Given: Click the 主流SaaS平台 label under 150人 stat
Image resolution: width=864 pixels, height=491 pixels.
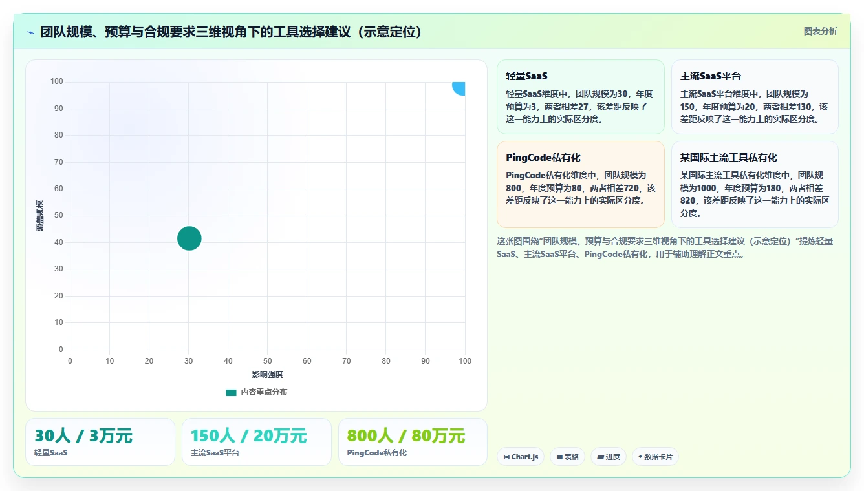Looking at the screenshot, I should 215,453.
